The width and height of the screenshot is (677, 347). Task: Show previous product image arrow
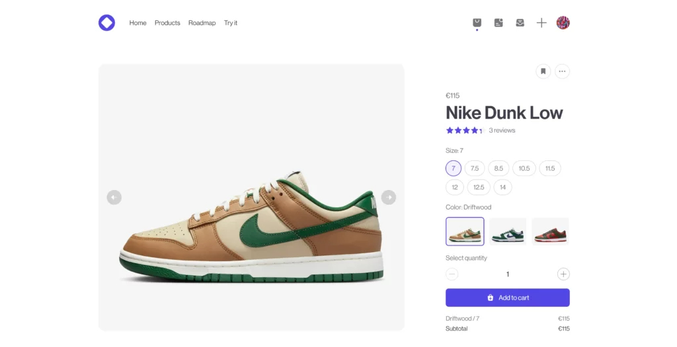click(x=114, y=197)
